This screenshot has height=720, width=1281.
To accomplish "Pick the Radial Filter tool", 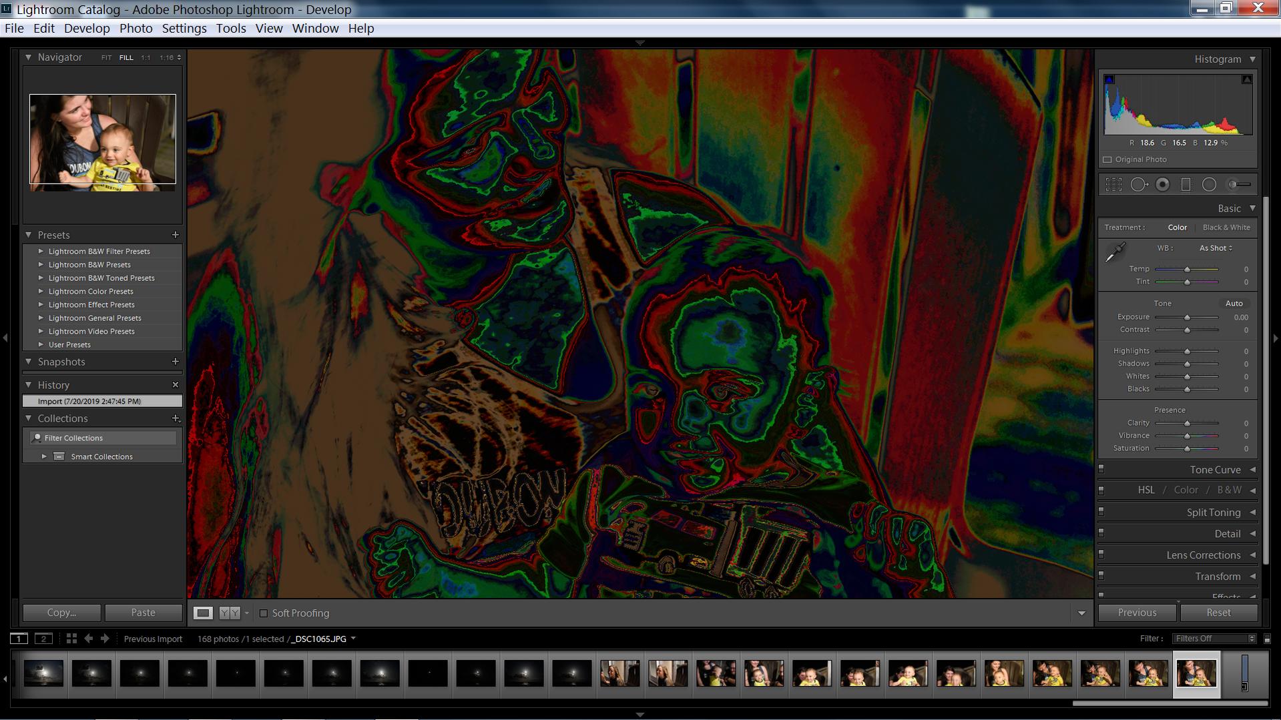I will point(1209,185).
